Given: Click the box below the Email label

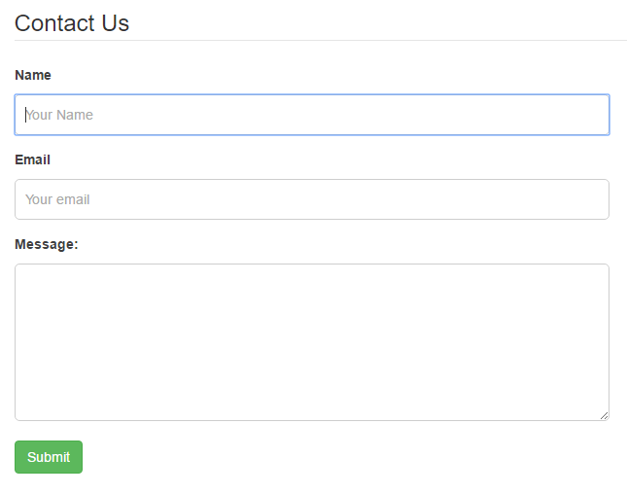Looking at the screenshot, I should pos(311,199).
